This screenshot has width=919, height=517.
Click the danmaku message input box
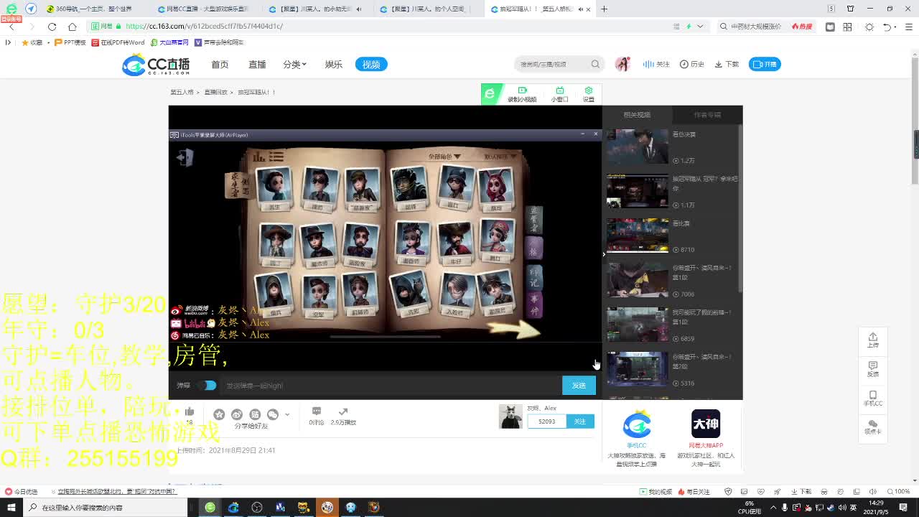pos(391,386)
